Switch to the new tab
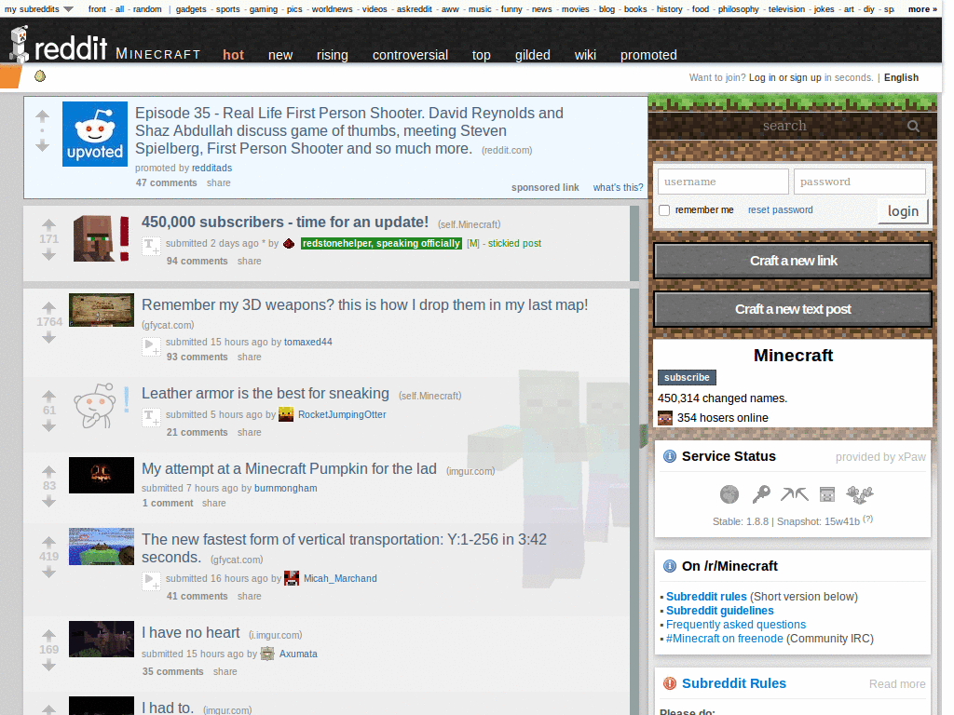 click(280, 55)
